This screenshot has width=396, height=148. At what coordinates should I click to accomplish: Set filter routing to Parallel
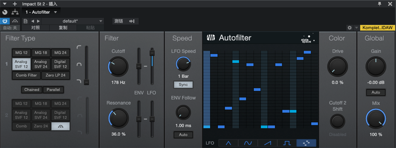tap(53, 90)
